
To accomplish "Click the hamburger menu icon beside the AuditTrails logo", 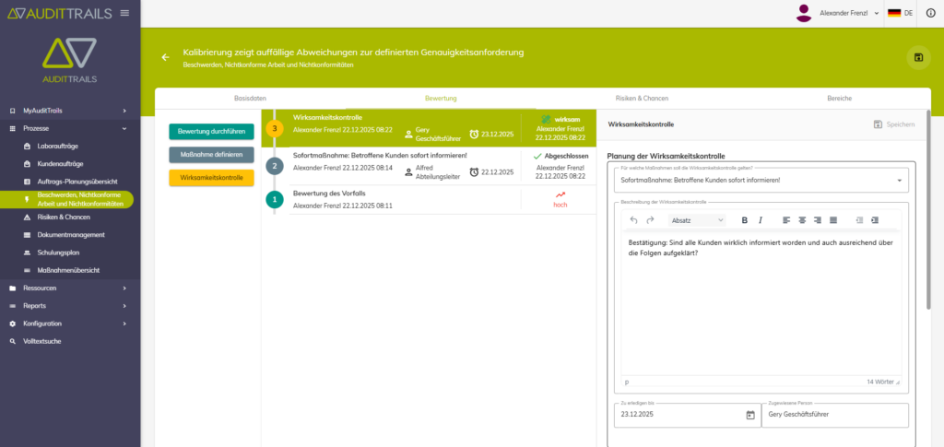I will (x=124, y=13).
